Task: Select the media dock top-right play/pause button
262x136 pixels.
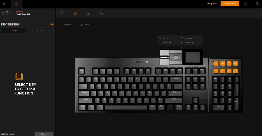Action: [x=179, y=52]
